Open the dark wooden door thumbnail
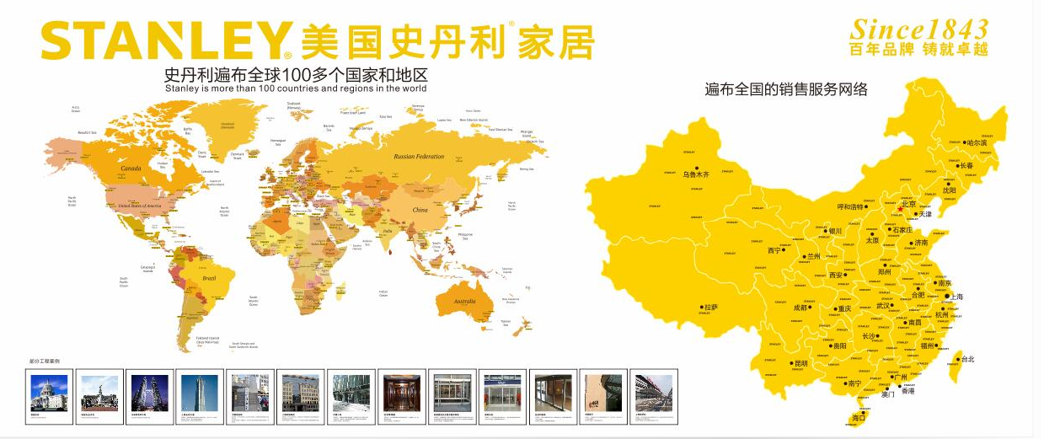 click(x=402, y=393)
